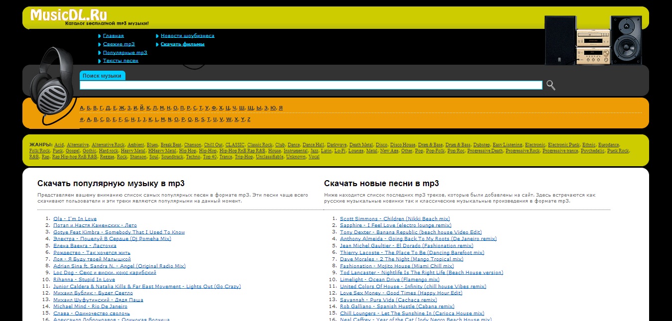
Task: Open Junior Caldera Lights Out song
Action: tap(147, 286)
